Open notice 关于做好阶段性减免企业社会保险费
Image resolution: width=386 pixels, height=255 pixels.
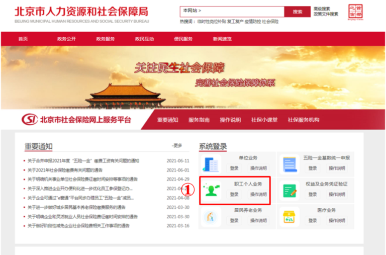pos(78,226)
